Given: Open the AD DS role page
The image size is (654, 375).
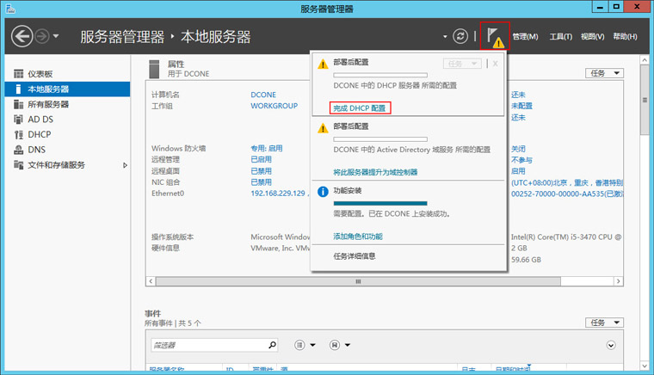Looking at the screenshot, I should click(40, 120).
